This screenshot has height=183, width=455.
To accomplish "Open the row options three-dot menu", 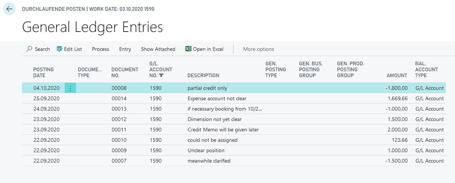I will tap(70, 88).
